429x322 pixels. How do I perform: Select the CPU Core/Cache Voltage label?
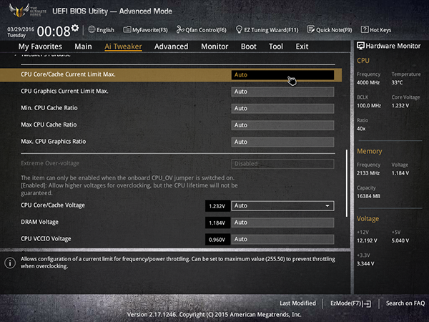point(53,205)
